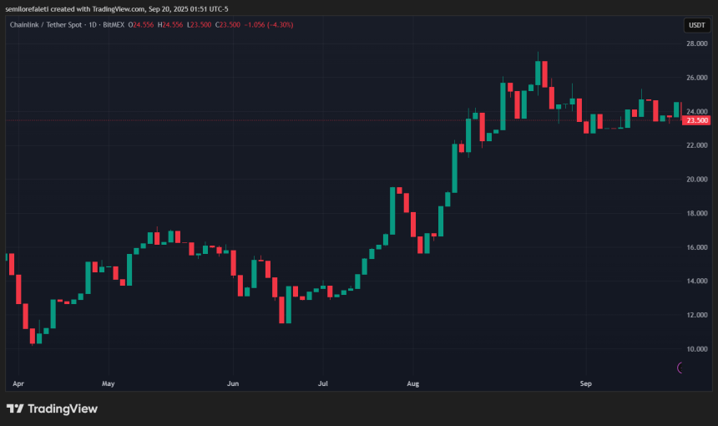
Task: Click the TradingView wordmark text
Action: [x=63, y=408]
